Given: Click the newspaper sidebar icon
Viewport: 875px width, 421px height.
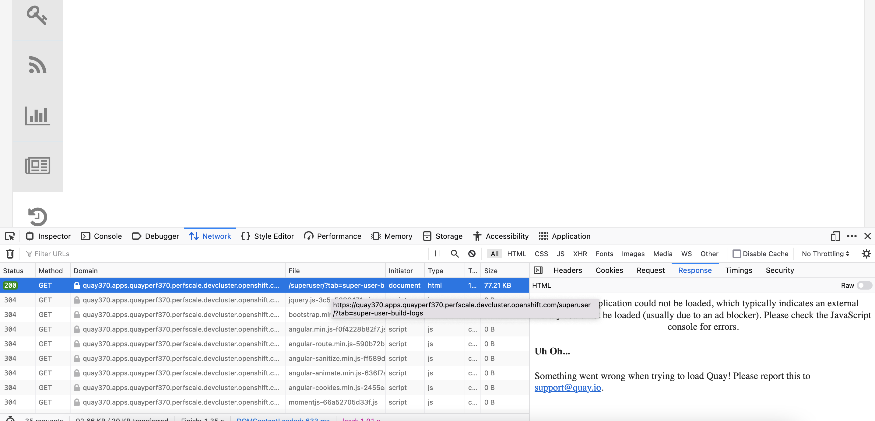Looking at the screenshot, I should 37,166.
